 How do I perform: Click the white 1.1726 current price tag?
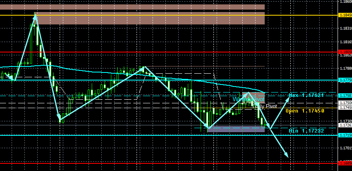[345, 125]
